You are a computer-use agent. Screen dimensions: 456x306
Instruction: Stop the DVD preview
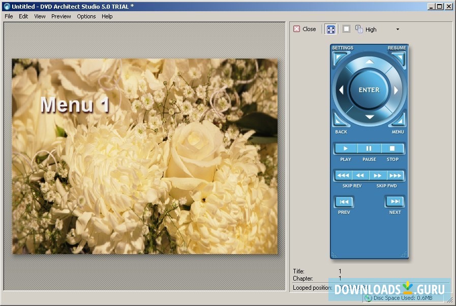point(392,148)
